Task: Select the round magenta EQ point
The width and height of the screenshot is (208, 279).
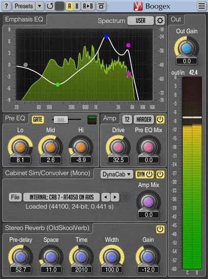Action: [128, 45]
